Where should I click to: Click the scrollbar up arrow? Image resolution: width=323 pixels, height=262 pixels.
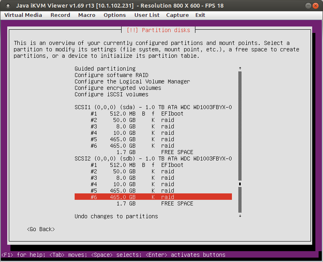(240, 68)
